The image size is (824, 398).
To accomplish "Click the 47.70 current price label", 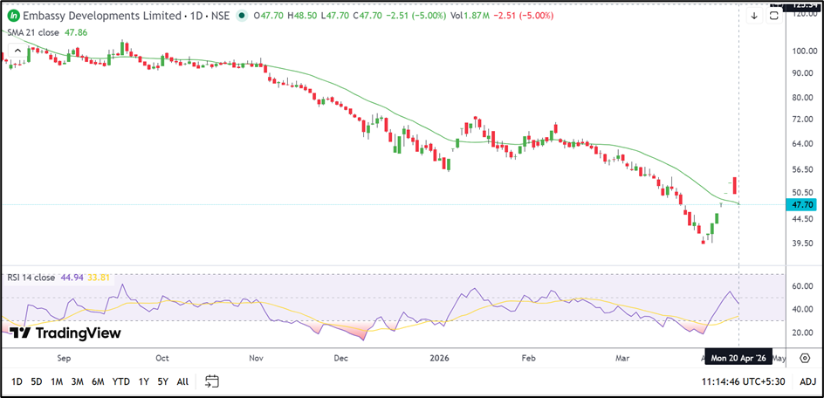I will [x=801, y=204].
